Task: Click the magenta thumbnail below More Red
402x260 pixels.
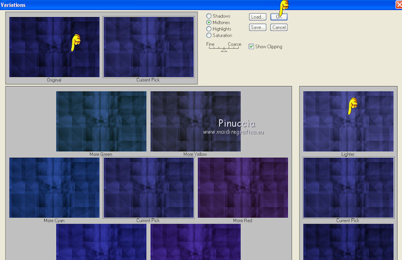Action: point(195,242)
